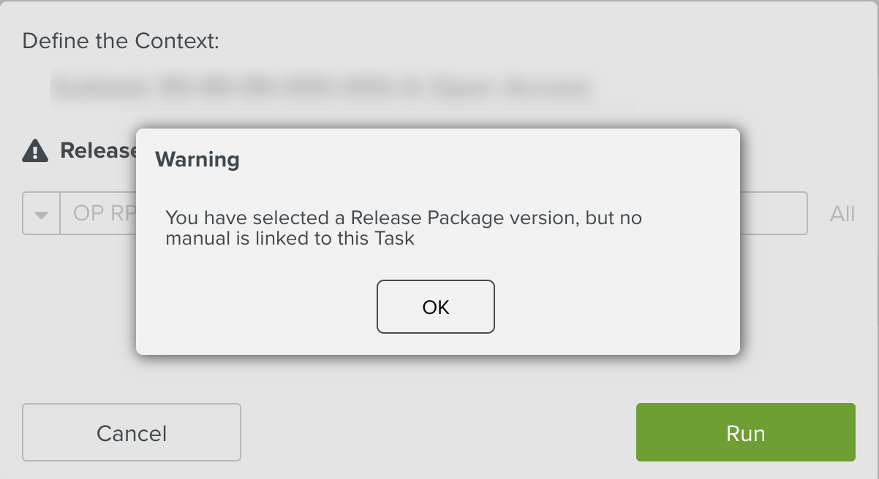Cancel the task configuration

click(x=131, y=432)
